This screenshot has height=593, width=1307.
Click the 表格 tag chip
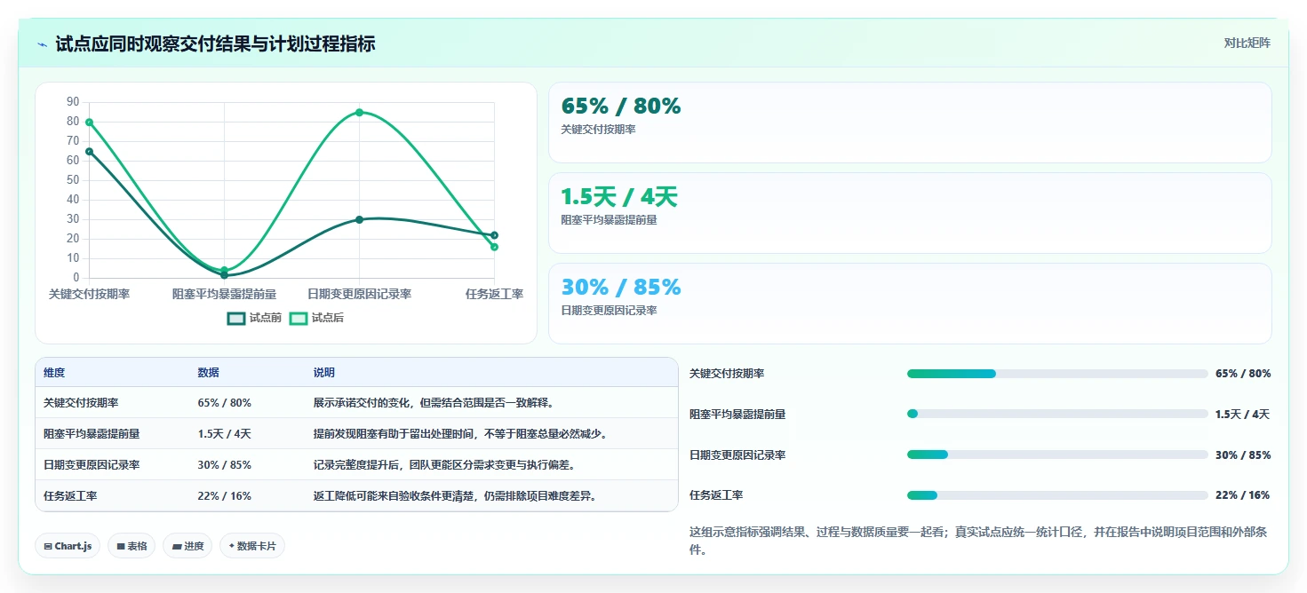click(131, 546)
